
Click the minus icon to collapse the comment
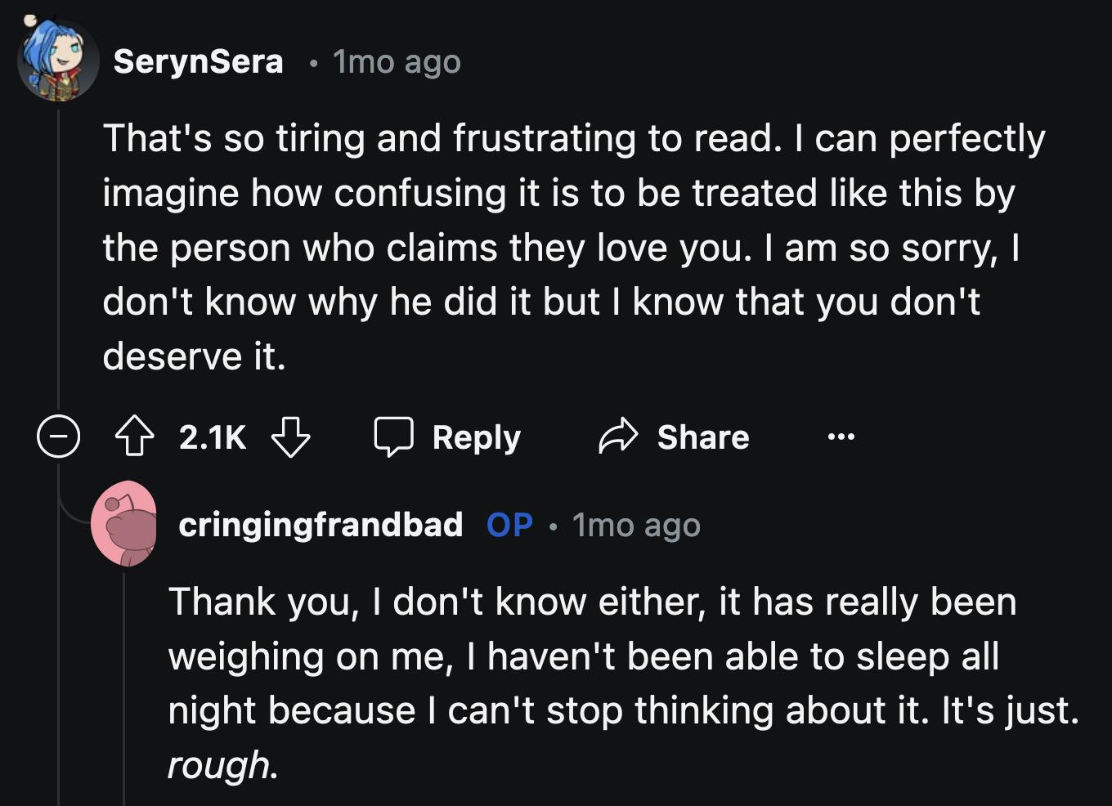point(58,437)
